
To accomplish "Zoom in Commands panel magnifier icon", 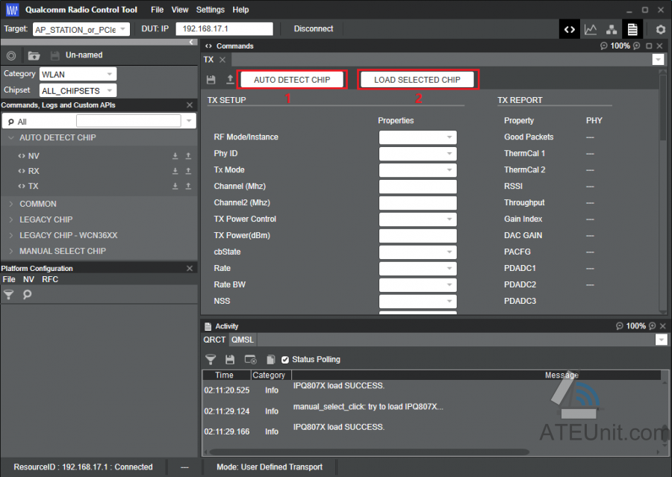I will pos(637,46).
